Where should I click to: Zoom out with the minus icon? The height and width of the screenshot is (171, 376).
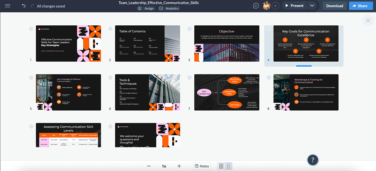[x=149, y=166]
